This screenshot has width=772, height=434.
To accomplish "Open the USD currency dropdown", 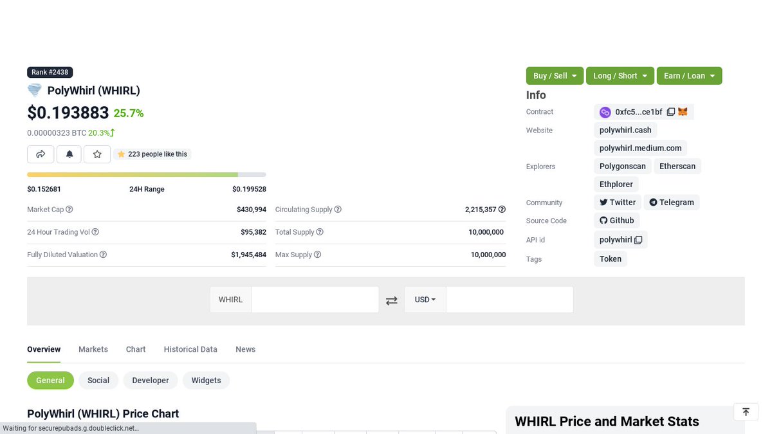I will pyautogui.click(x=425, y=300).
